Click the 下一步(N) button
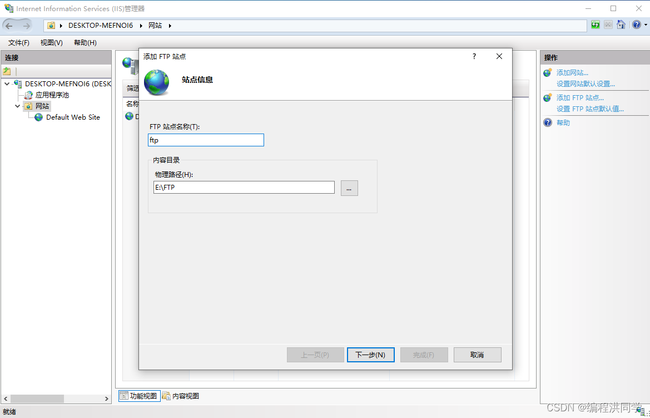 click(x=370, y=355)
